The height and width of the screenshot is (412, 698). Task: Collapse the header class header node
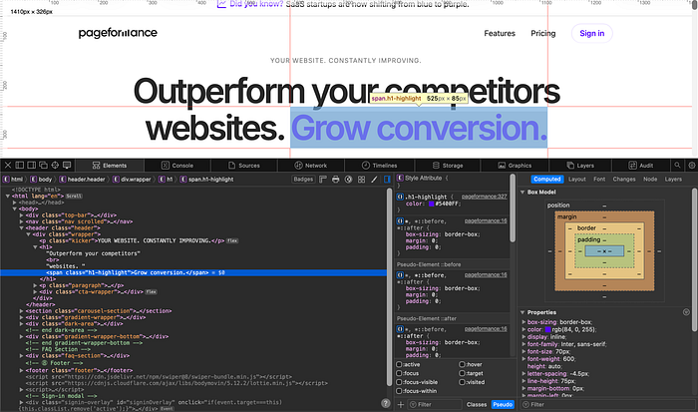click(21, 228)
